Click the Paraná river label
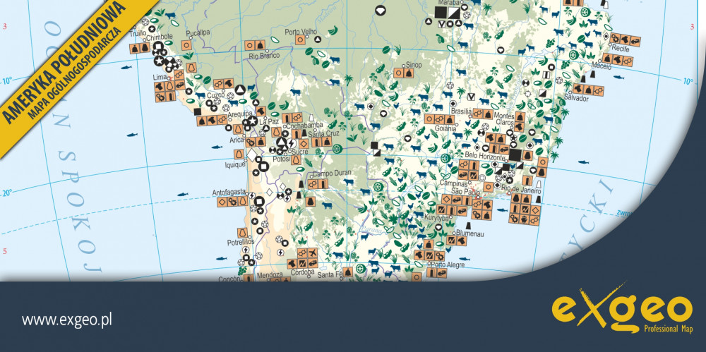 373,229
